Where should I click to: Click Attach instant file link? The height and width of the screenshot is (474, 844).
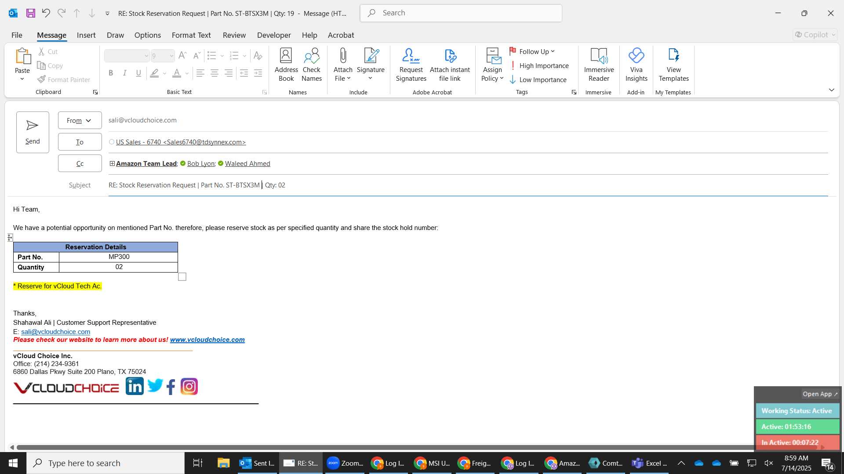click(x=450, y=65)
